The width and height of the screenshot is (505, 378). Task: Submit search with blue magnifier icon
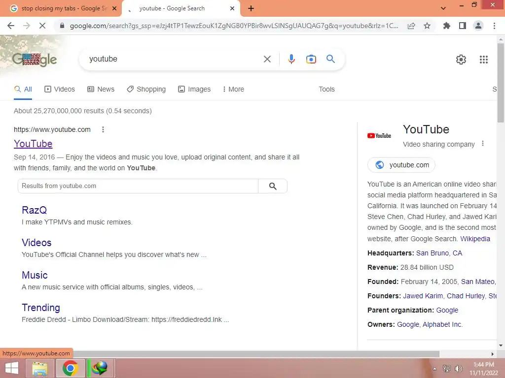330,59
